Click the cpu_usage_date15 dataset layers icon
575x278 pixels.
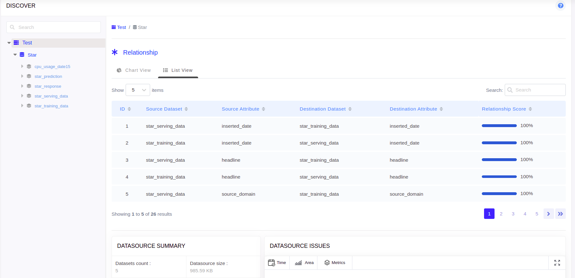pos(29,66)
